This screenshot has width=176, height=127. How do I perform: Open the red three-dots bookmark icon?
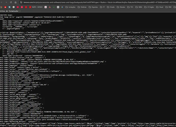(50, 7)
